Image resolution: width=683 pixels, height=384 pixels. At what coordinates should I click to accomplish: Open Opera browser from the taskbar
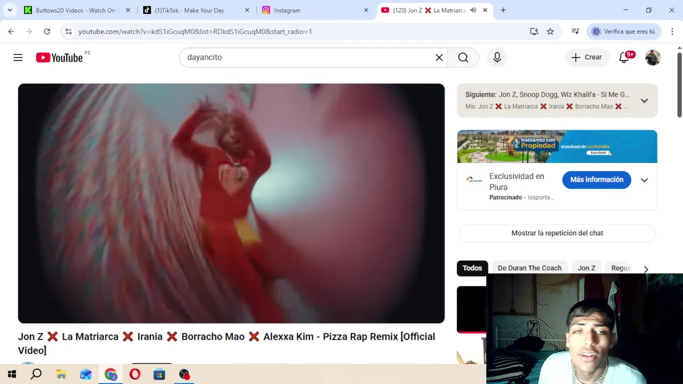coord(135,374)
